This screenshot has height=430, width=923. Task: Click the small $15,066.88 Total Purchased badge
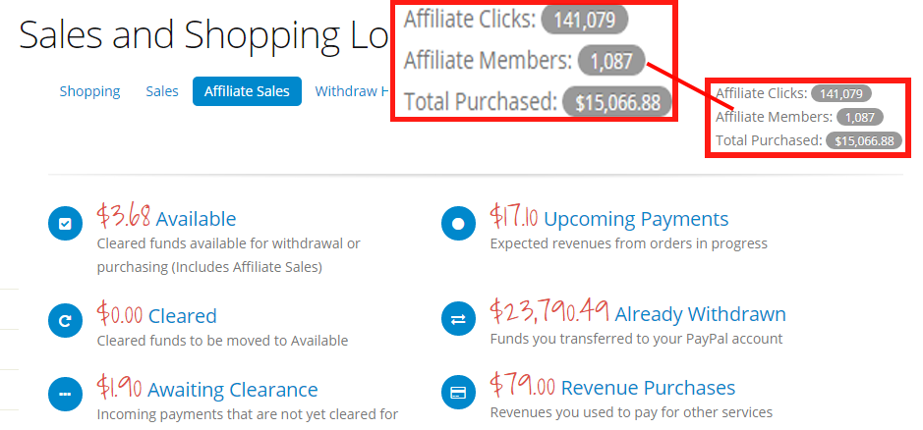(x=864, y=141)
